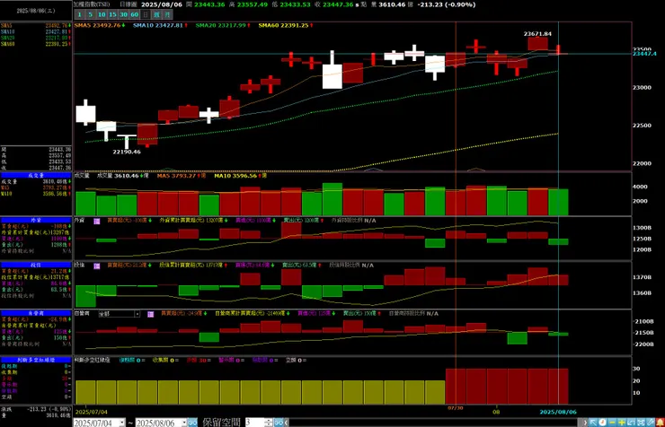Open alerts with the bell icon

pyautogui.click(x=661, y=423)
